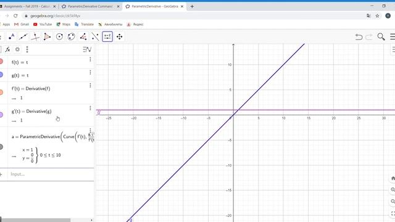Screen dimensions: 395x222
Task: Click the g'(t) = Derivative(g) expression
Action: (x=31, y=111)
